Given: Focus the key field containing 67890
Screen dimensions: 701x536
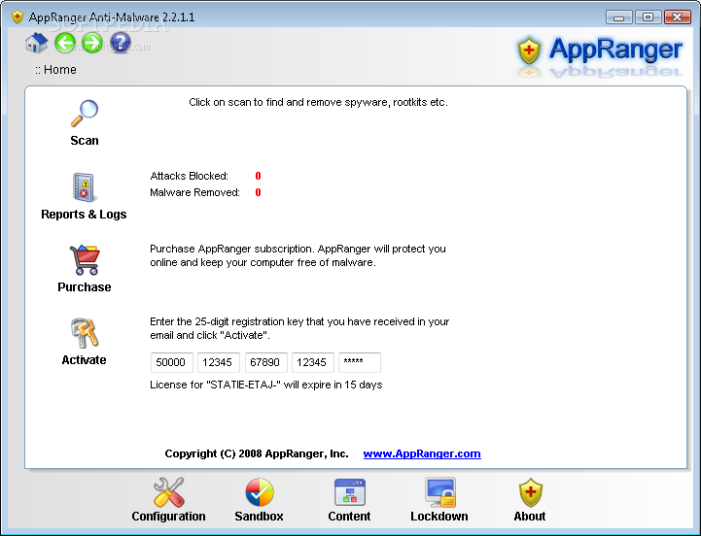Looking at the screenshot, I should (x=266, y=362).
